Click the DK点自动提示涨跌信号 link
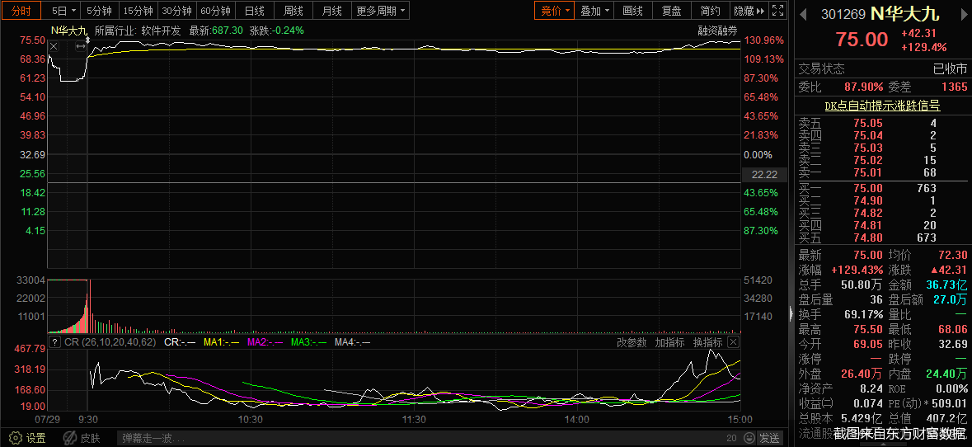 (x=882, y=106)
